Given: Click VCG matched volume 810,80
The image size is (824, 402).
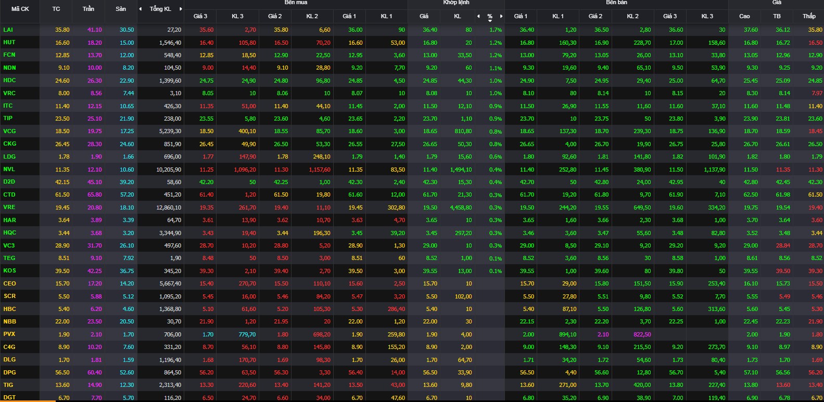Looking at the screenshot, I should click(463, 132).
